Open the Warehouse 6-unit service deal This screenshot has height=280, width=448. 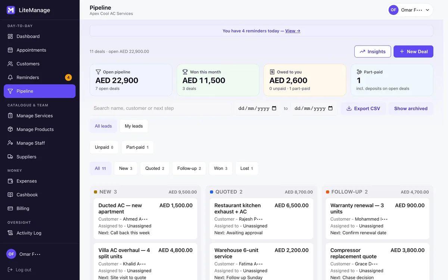[261, 262]
